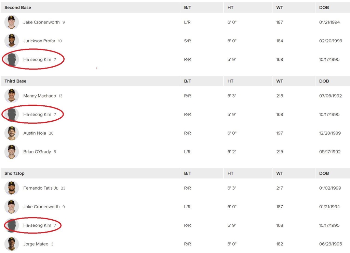Click Austin Nola's headshot photo
The height and width of the screenshot is (253, 350).
click(12, 133)
